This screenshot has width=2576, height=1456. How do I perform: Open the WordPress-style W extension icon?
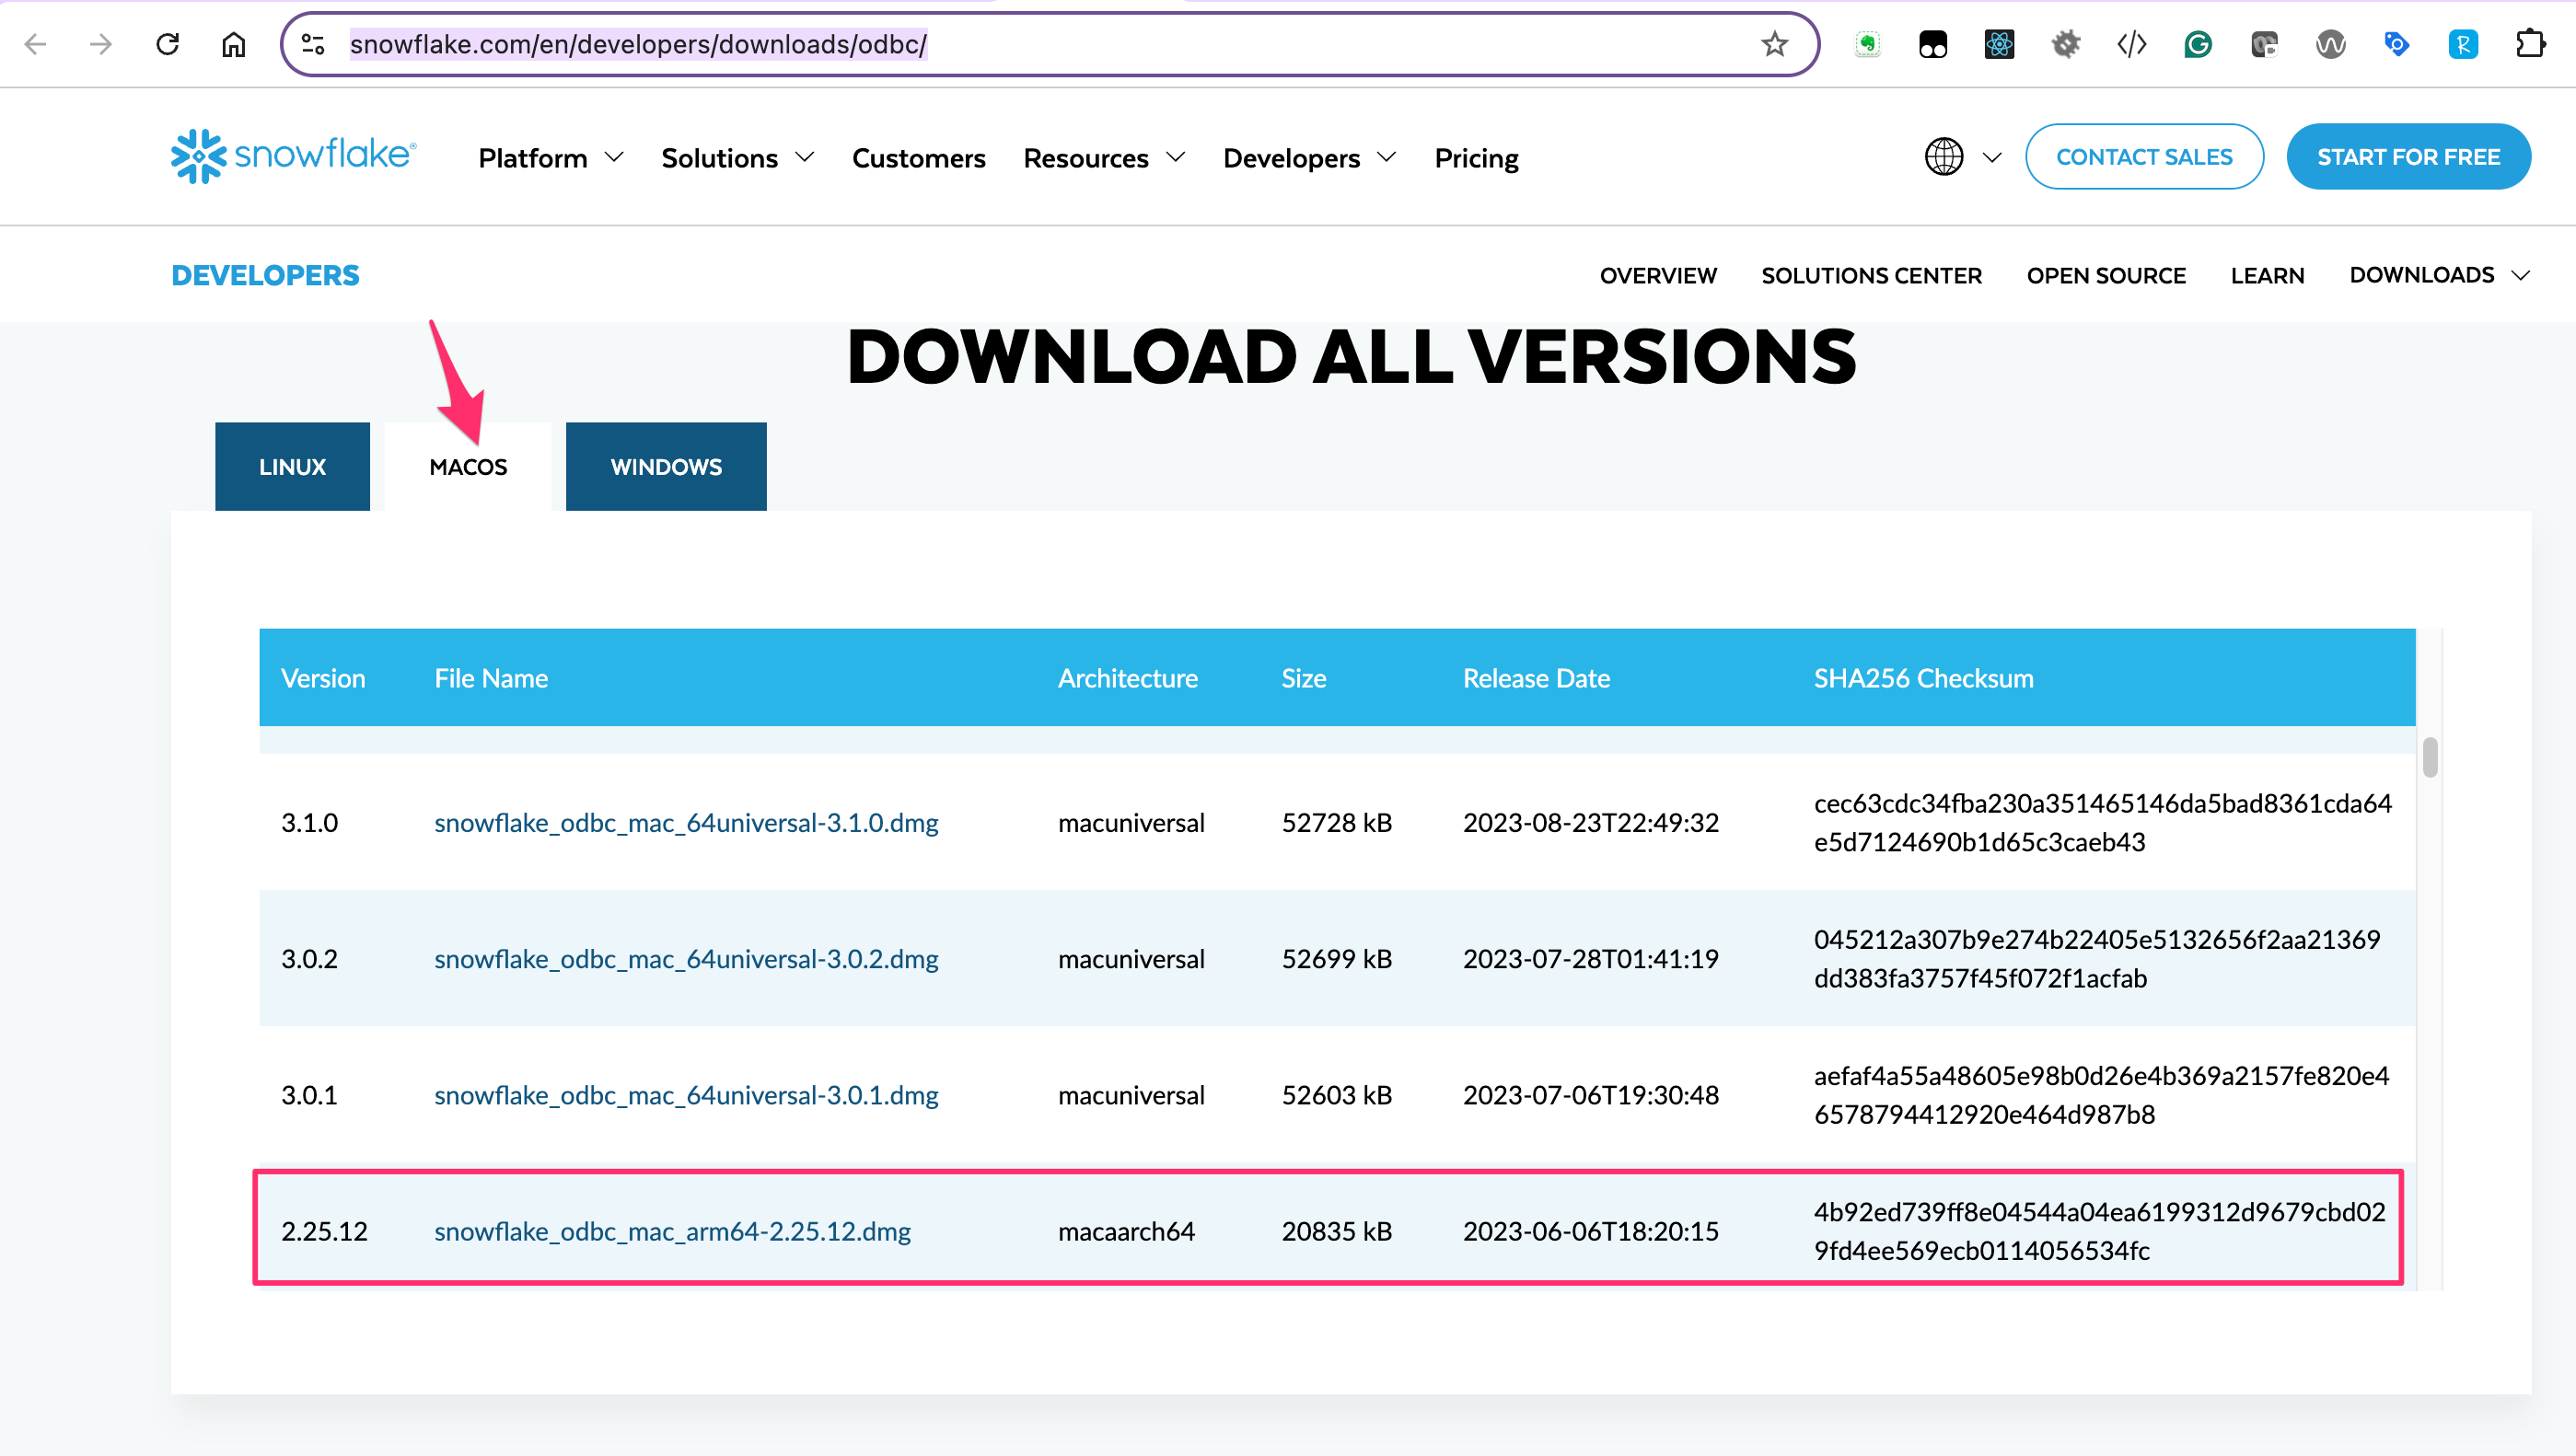coord(2330,44)
